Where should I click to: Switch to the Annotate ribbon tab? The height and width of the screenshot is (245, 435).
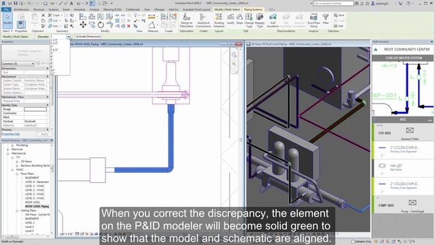(80, 9)
